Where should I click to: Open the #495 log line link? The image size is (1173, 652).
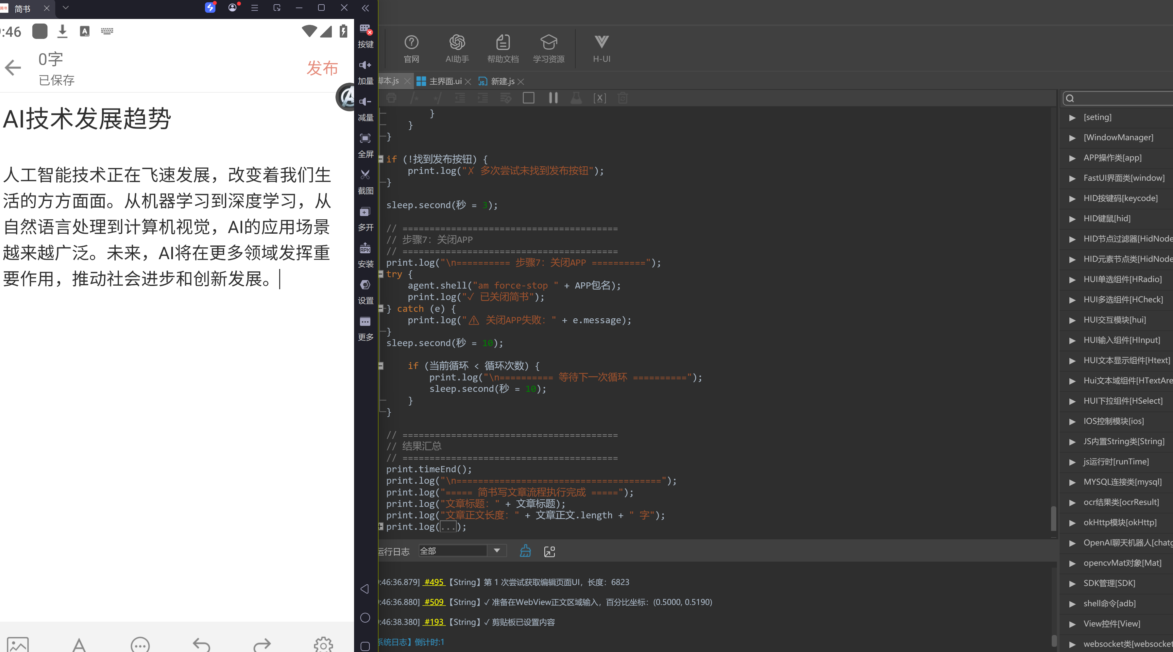pos(433,582)
